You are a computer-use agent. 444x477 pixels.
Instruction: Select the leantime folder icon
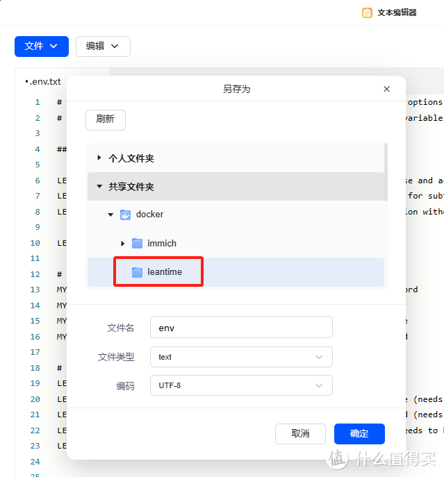pos(137,272)
